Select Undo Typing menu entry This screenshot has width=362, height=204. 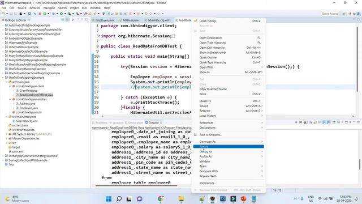229,21
